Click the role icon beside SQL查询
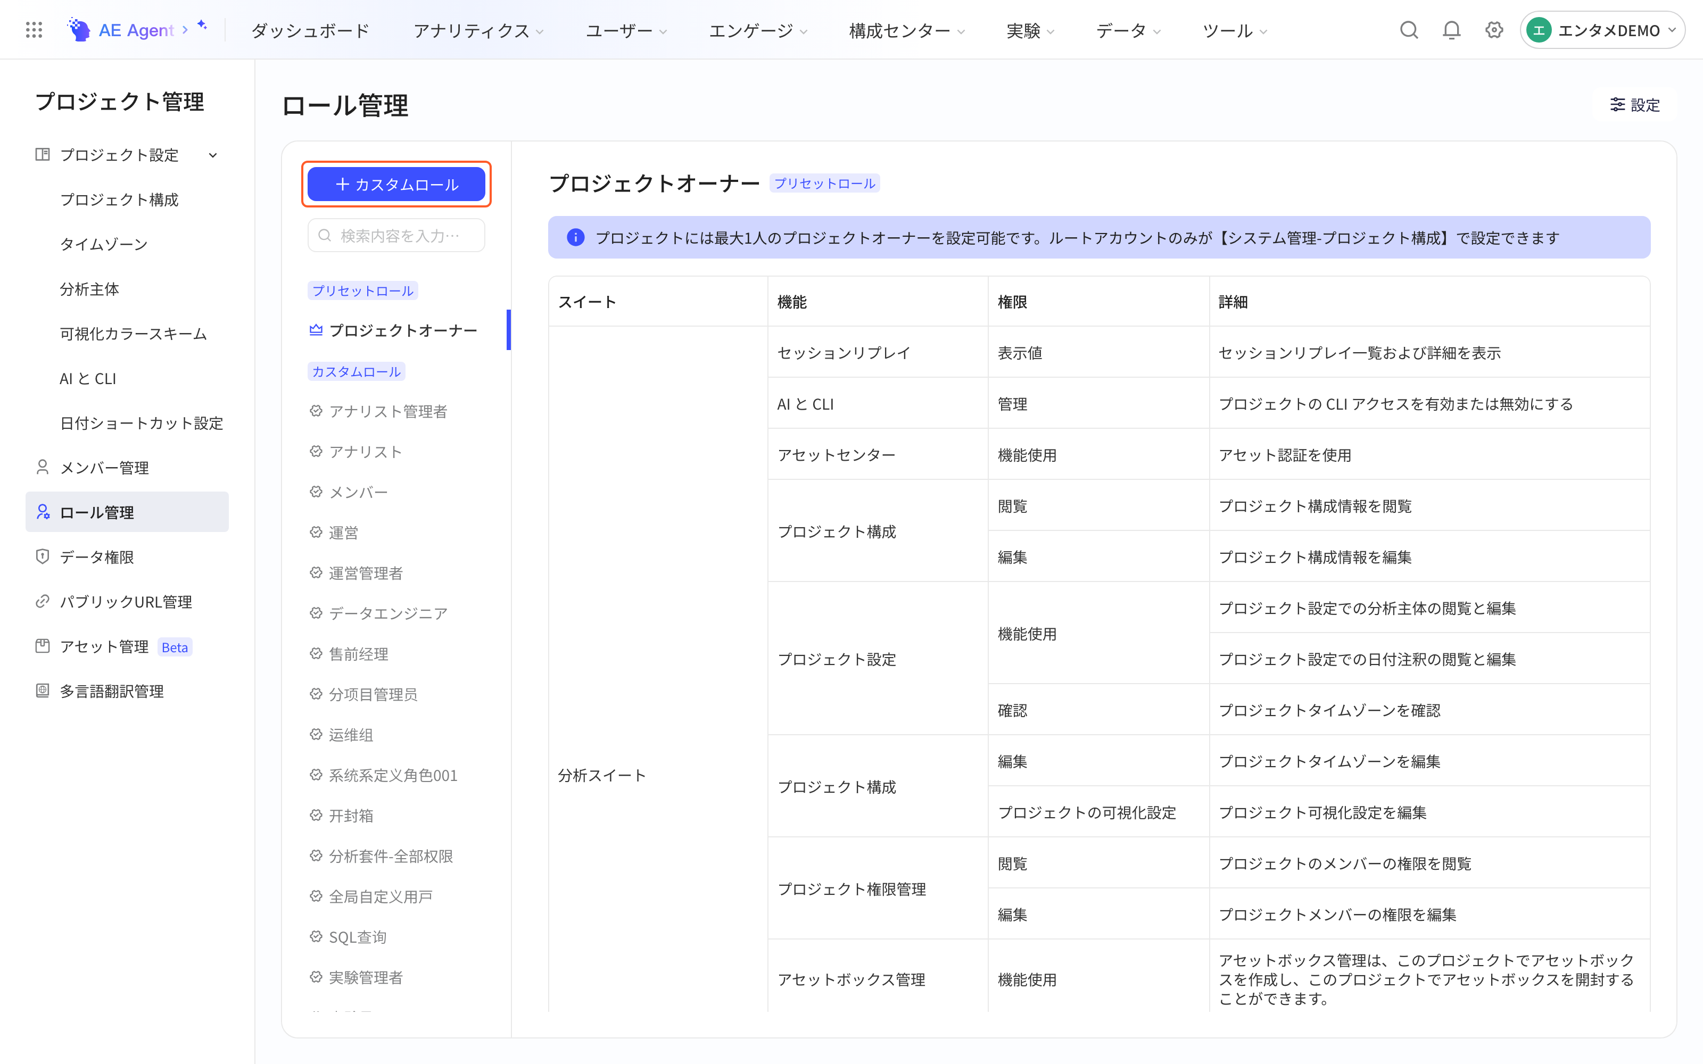The height and width of the screenshot is (1064, 1703). [316, 937]
